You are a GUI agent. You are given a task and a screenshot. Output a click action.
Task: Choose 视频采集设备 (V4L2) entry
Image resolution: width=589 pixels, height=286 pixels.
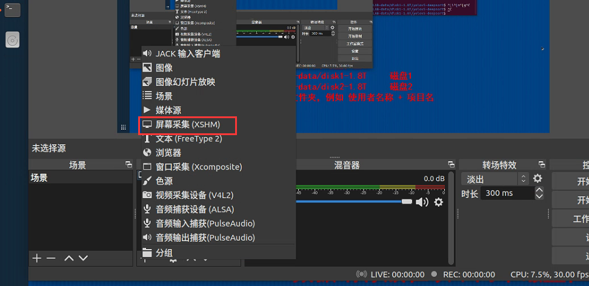pos(219,196)
